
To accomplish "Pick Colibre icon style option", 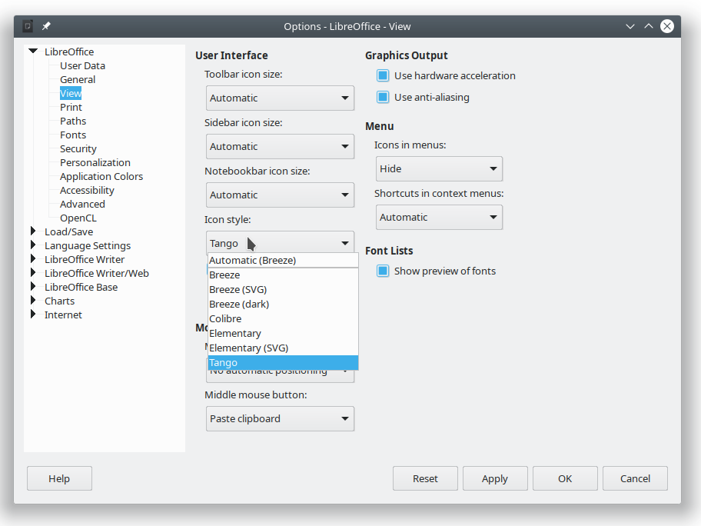I will coord(284,319).
